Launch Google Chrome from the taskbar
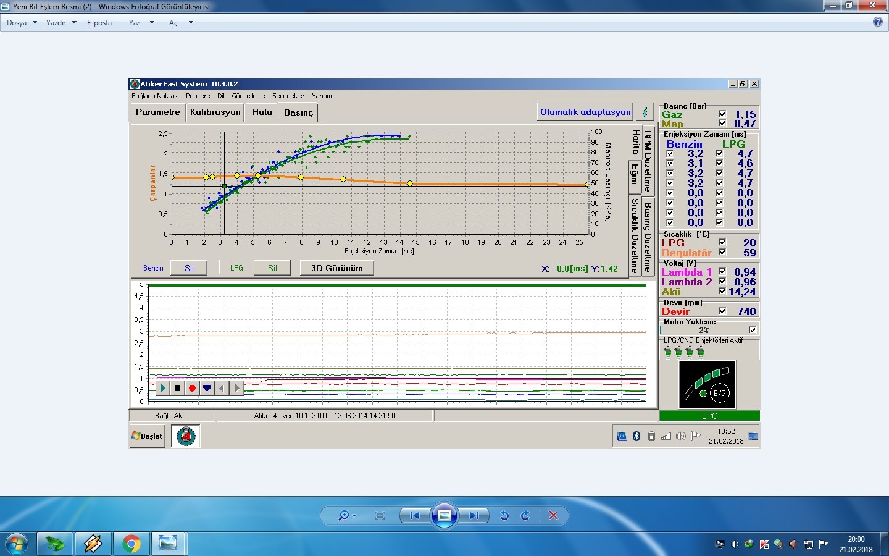This screenshot has width=889, height=556. coord(131,544)
